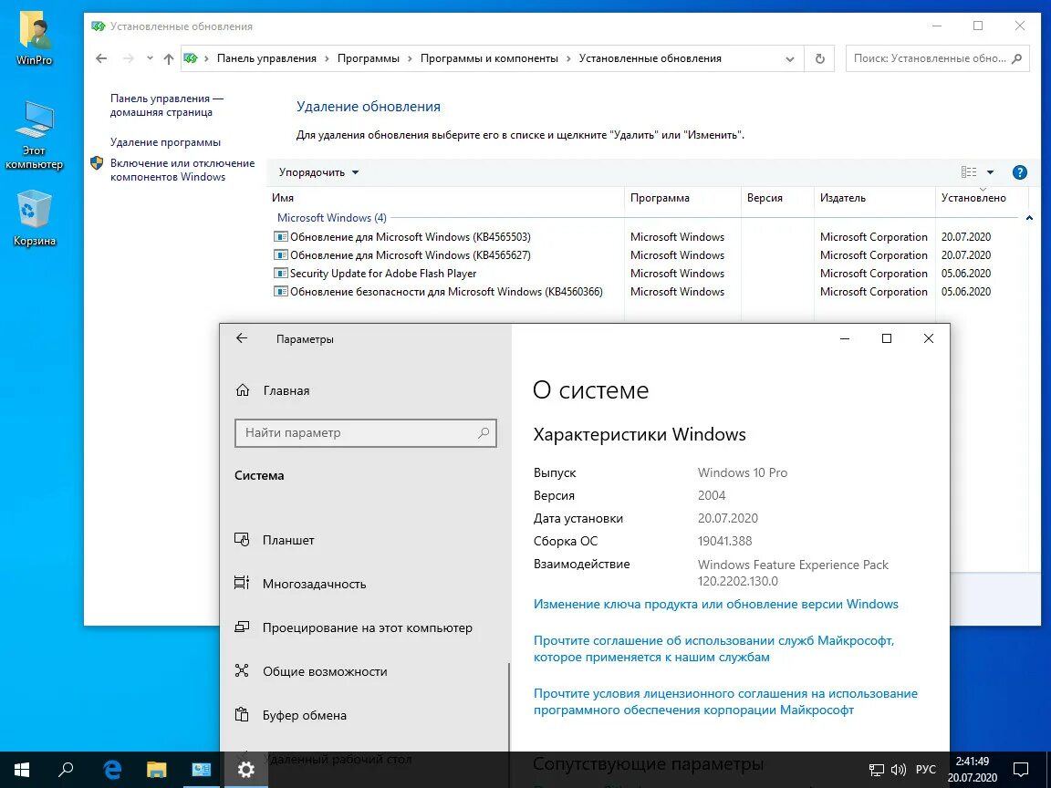Sort by the Имя column header

point(446,198)
